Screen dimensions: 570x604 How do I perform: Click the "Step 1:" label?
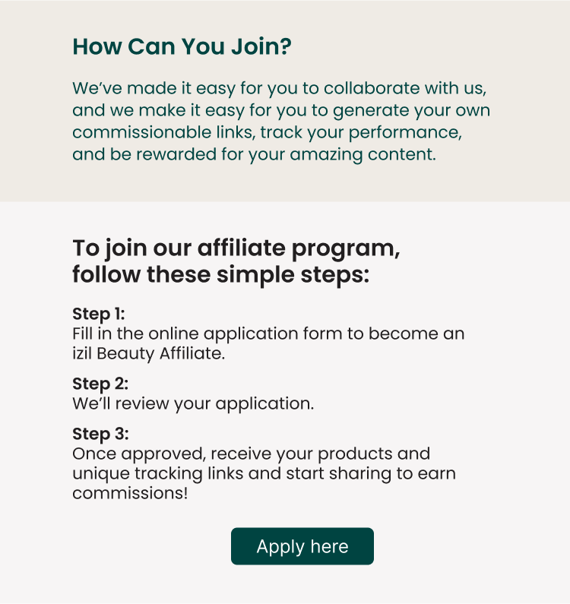pyautogui.click(x=99, y=315)
